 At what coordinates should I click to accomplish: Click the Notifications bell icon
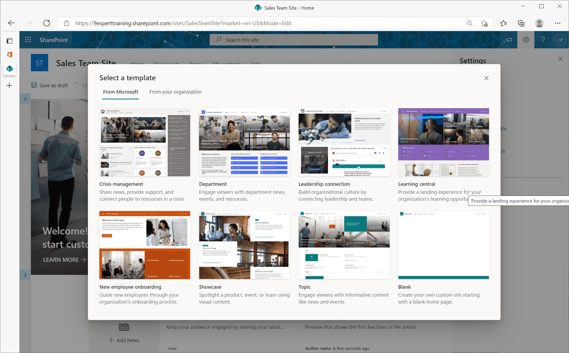pos(508,39)
